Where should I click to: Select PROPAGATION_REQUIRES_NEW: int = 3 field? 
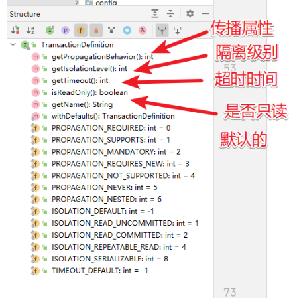pyautogui.click(x=121, y=164)
